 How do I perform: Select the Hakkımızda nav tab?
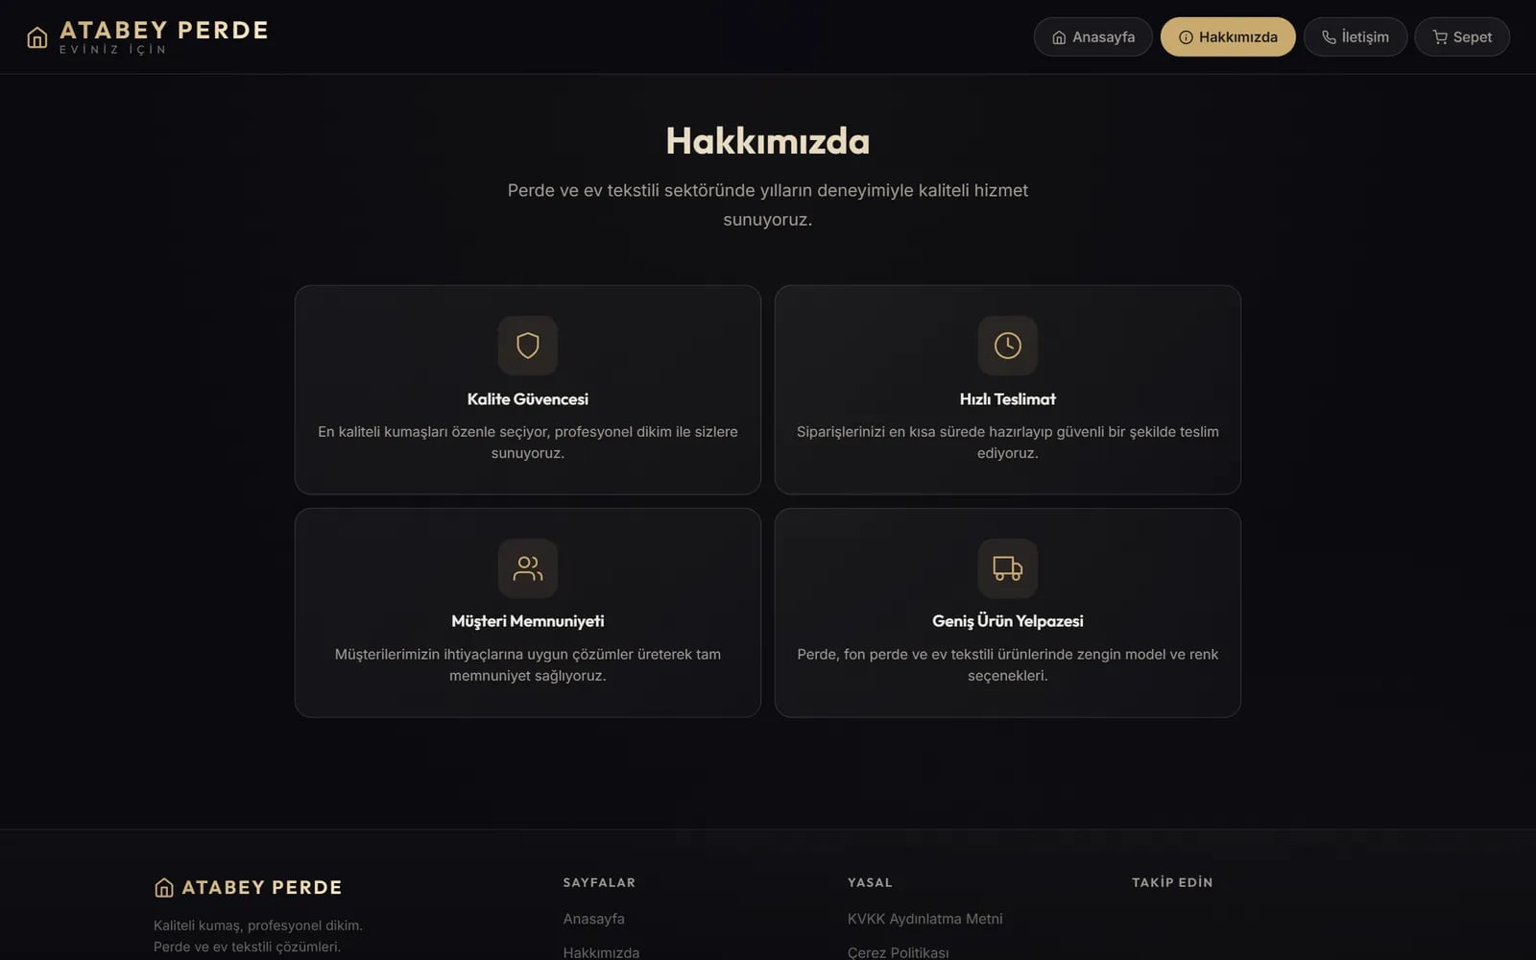pyautogui.click(x=1228, y=36)
